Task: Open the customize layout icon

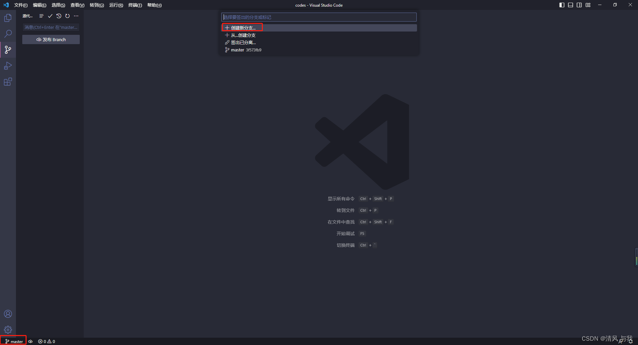Action: [588, 5]
